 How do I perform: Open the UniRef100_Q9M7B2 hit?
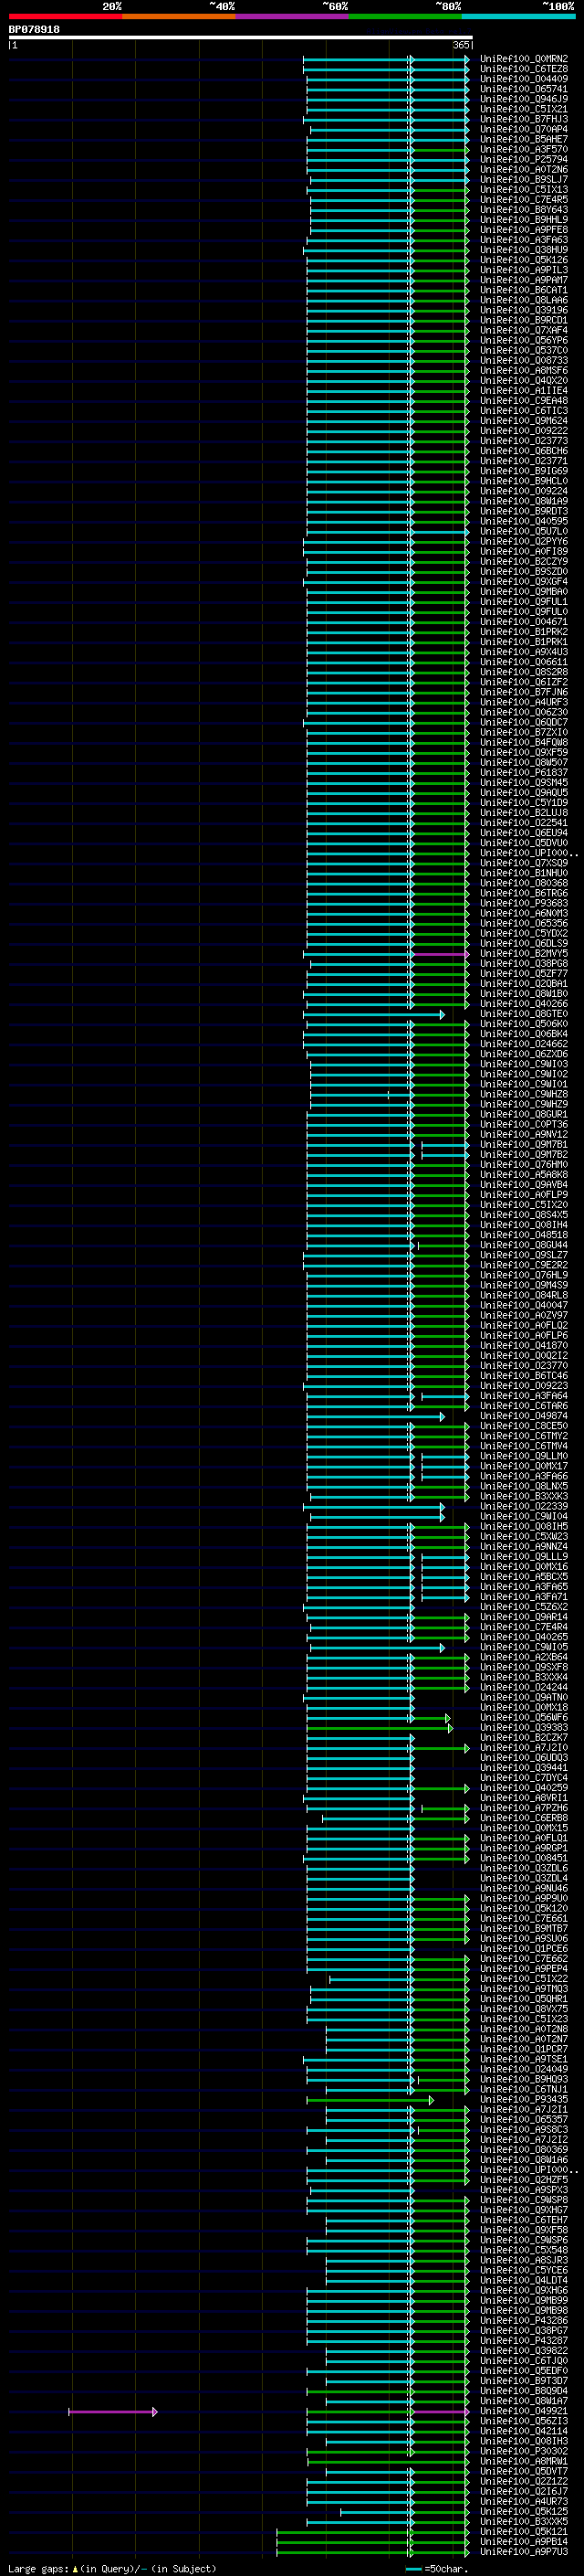(x=523, y=1155)
